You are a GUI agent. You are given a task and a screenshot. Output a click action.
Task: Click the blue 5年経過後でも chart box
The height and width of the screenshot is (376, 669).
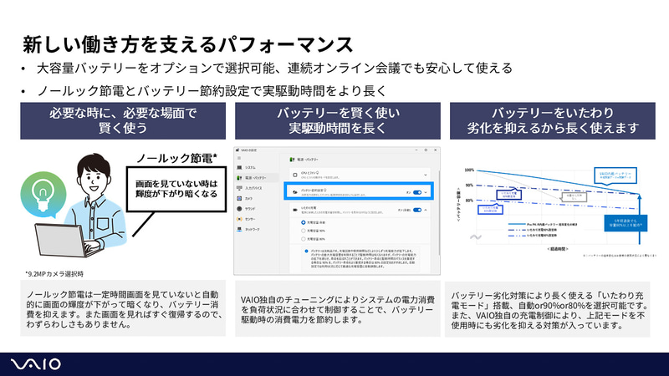point(626,223)
